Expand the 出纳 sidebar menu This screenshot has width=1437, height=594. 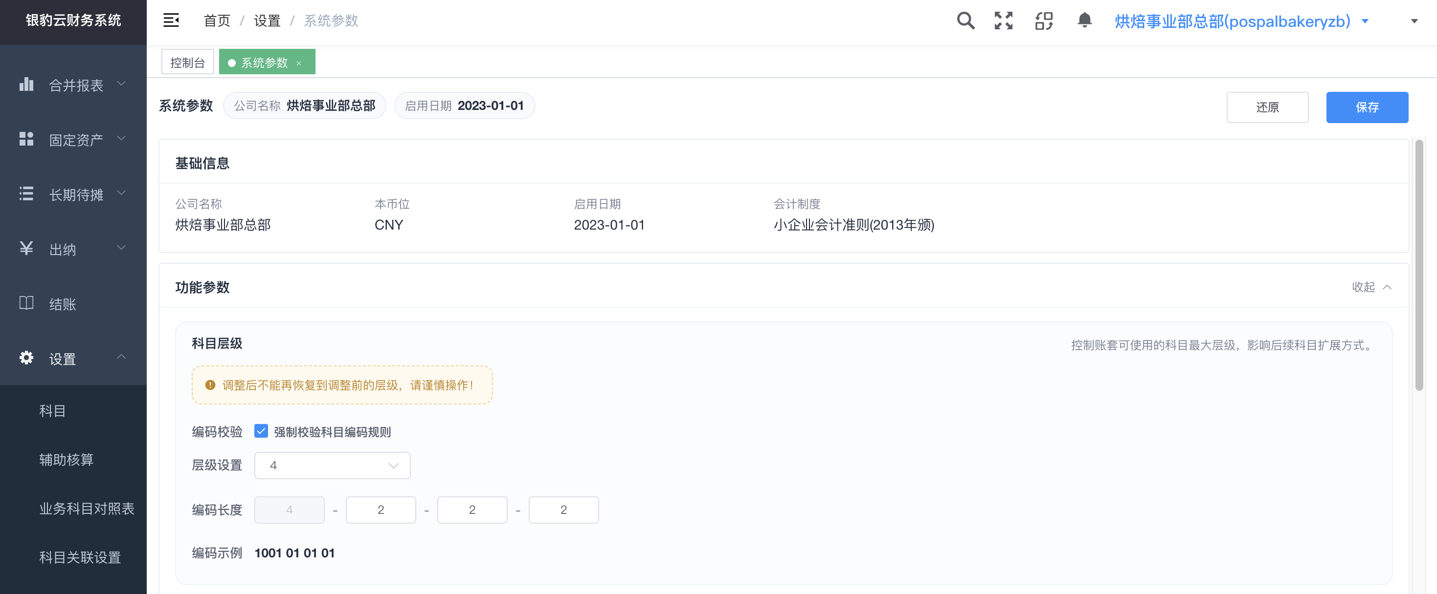(73, 249)
